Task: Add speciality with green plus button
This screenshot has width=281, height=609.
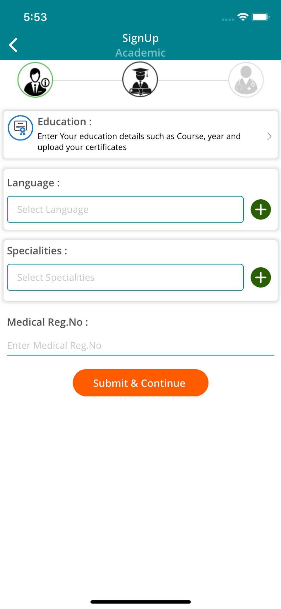Action: [x=261, y=278]
